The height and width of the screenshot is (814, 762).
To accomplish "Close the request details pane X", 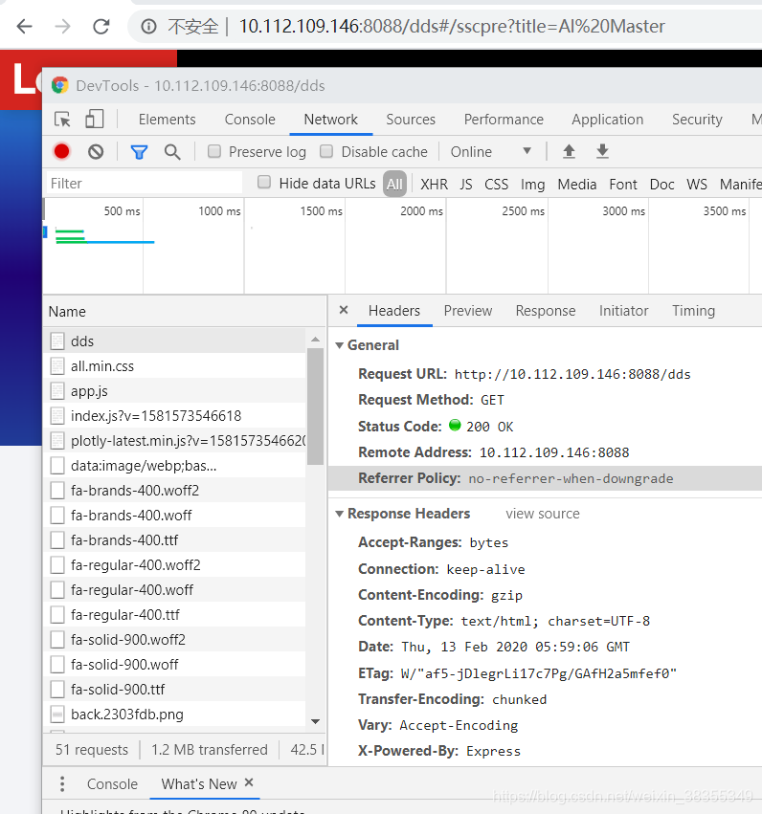I will click(x=344, y=310).
